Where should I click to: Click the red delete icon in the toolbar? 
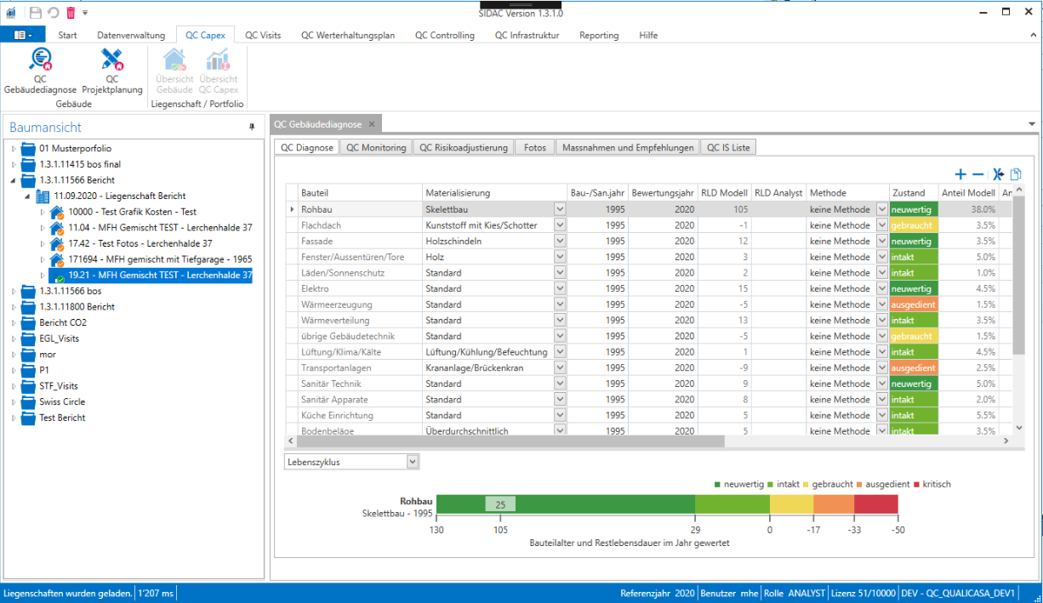[x=70, y=12]
